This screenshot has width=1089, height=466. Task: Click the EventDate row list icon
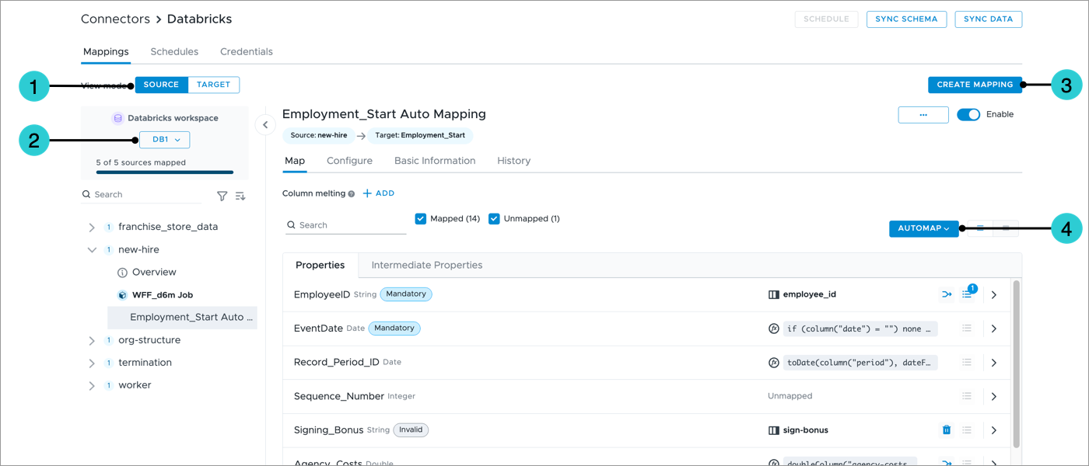click(x=967, y=329)
